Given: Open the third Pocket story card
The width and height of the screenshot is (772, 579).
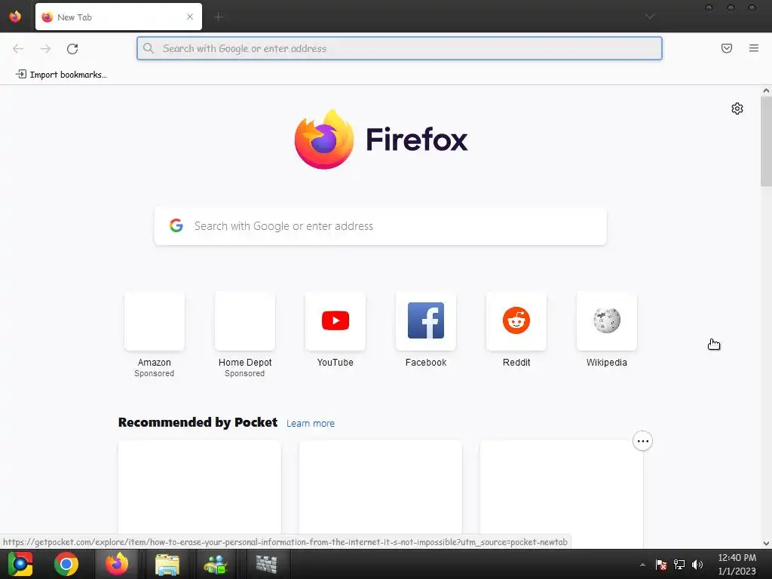Looking at the screenshot, I should [561, 494].
